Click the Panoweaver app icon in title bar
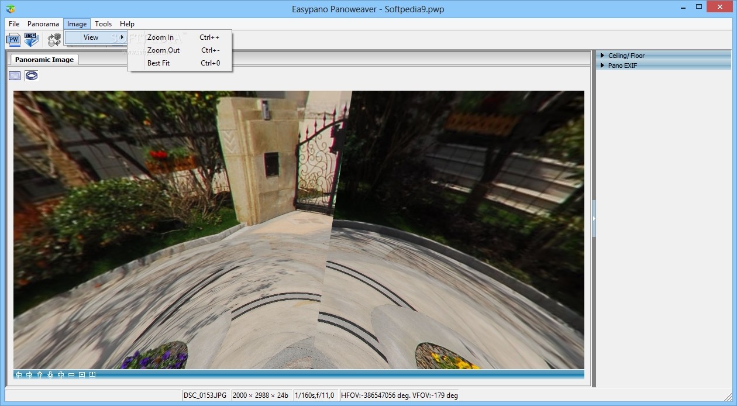Screen dimensions: 737x406 tap(11, 9)
